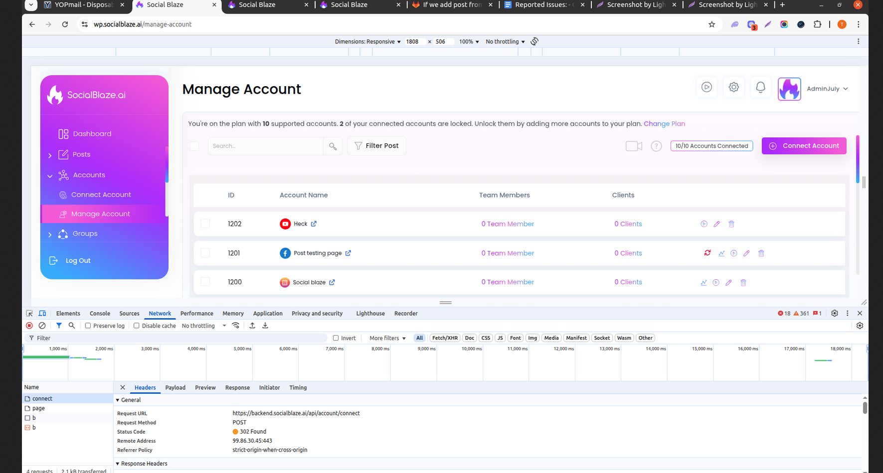Open More filters dropdown
This screenshot has height=473, width=883.
pyautogui.click(x=387, y=338)
